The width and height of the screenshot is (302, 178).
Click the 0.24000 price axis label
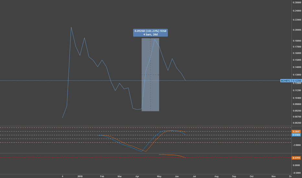point(297,11)
